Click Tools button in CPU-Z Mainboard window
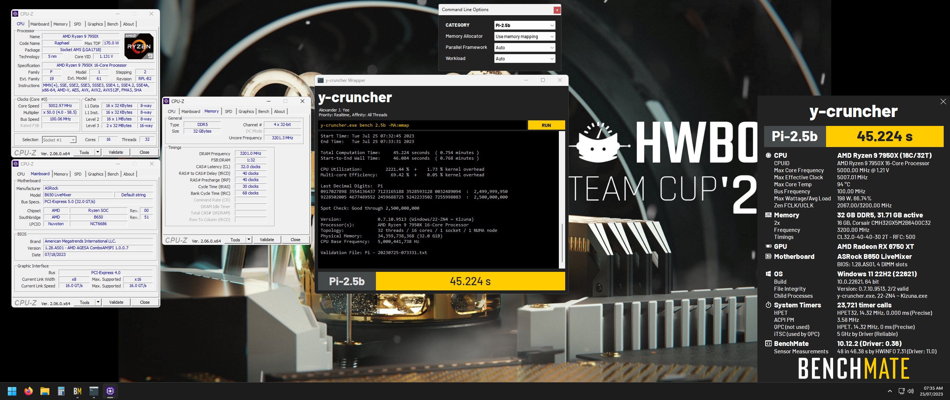 click(x=85, y=302)
